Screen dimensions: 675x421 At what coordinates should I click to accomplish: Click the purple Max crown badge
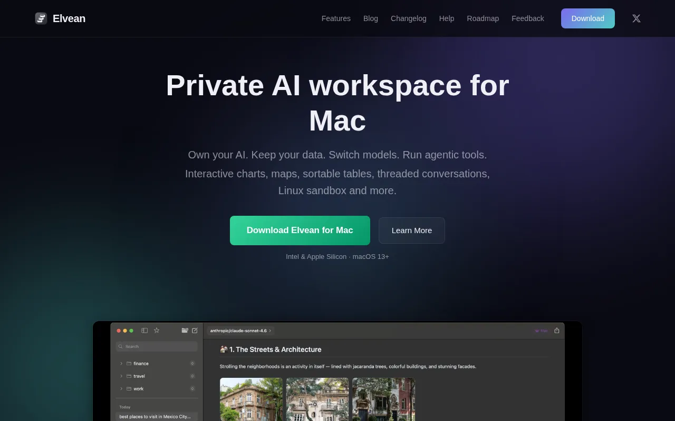pos(541,330)
